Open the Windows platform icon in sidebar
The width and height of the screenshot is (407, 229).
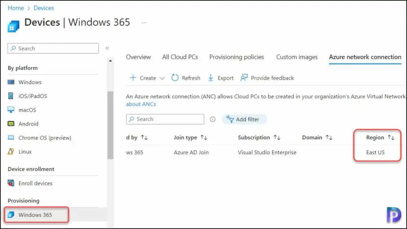point(11,82)
